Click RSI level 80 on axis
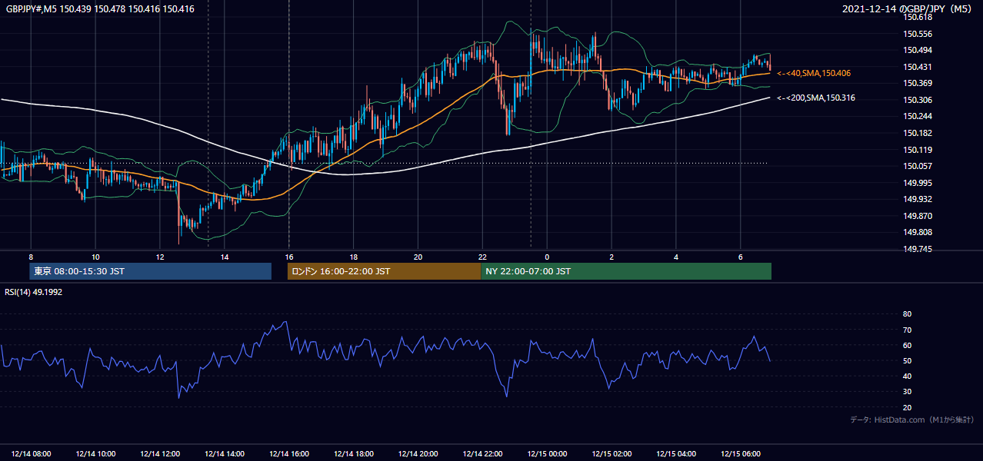Image resolution: width=983 pixels, height=461 pixels. point(908,314)
